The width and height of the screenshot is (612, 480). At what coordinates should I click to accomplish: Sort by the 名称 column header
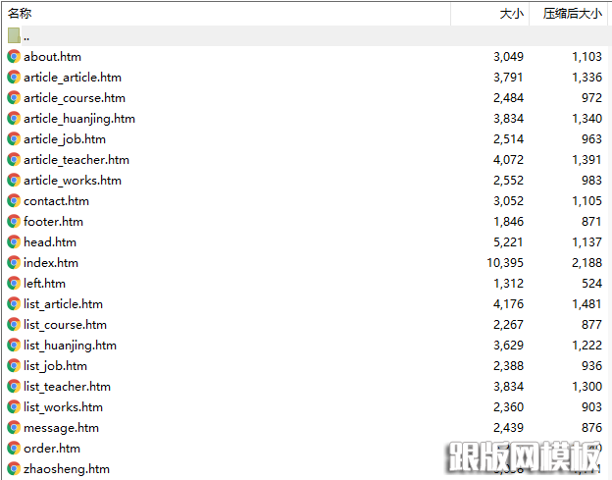21,14
